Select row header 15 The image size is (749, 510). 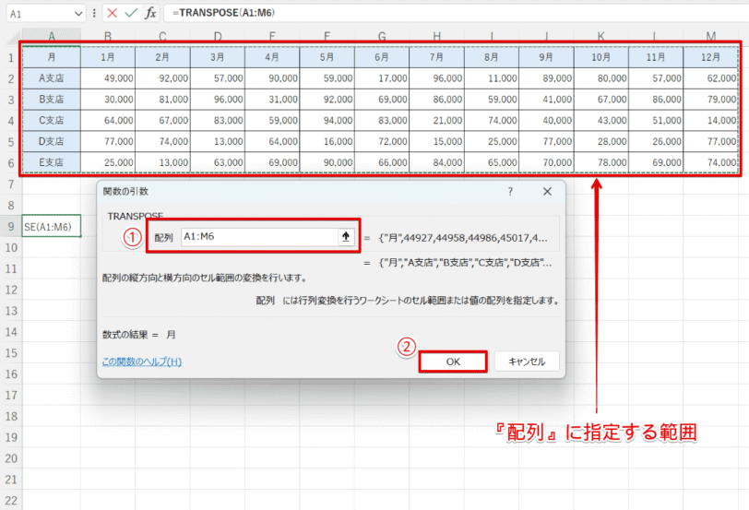pos(11,353)
